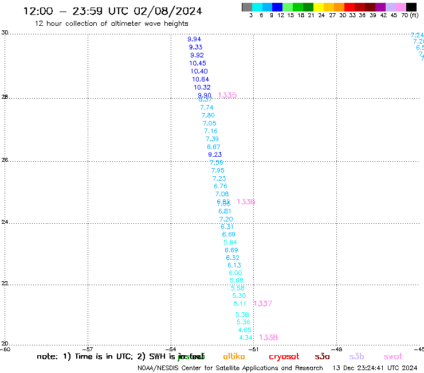Click the wave height value 7.95

(x=218, y=170)
